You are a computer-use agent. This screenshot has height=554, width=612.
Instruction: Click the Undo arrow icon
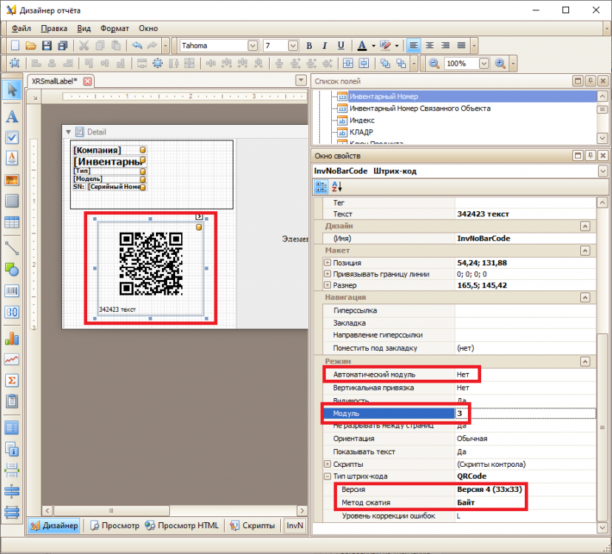click(x=137, y=46)
